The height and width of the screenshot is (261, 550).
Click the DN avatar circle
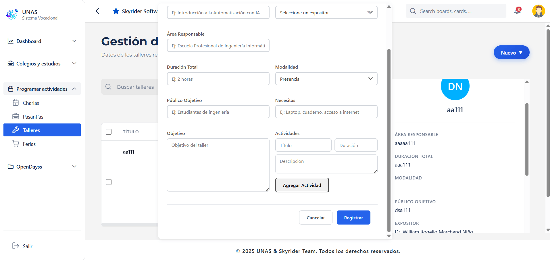[x=455, y=87]
